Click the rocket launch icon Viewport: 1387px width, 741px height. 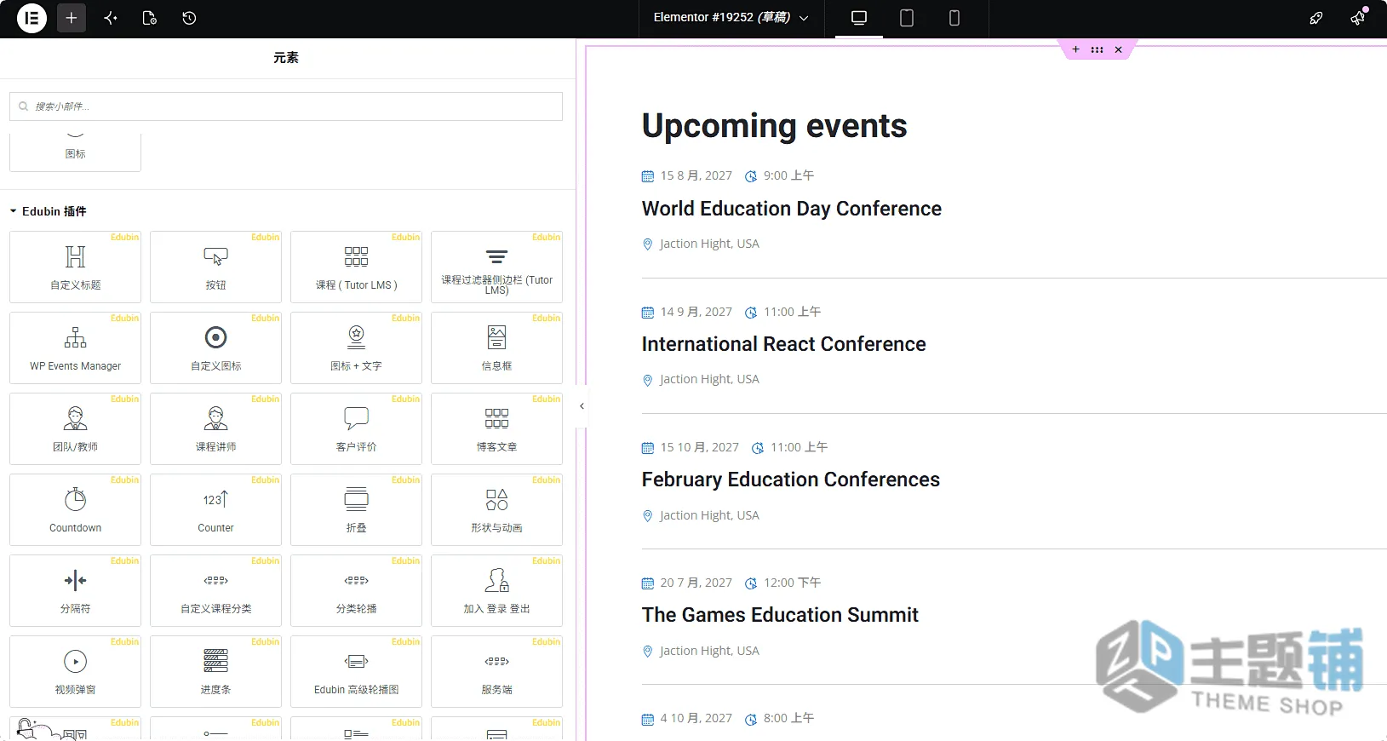pyautogui.click(x=1316, y=18)
